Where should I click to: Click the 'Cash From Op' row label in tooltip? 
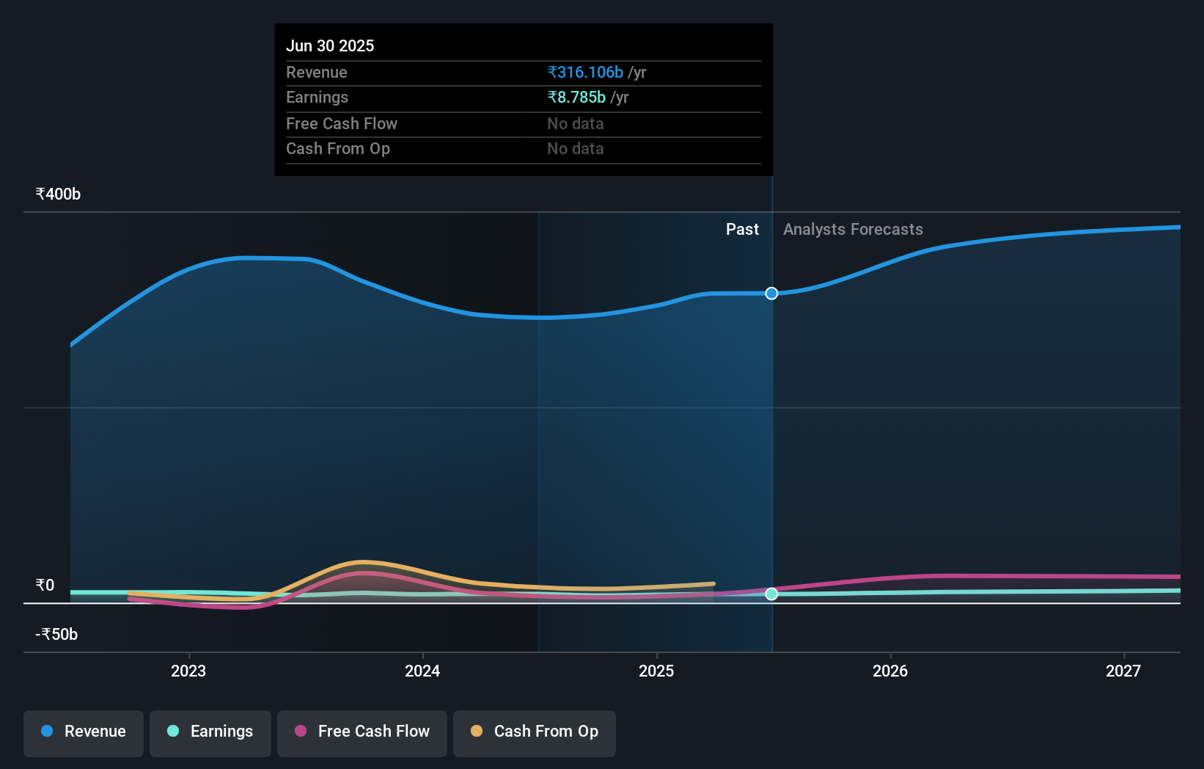338,149
